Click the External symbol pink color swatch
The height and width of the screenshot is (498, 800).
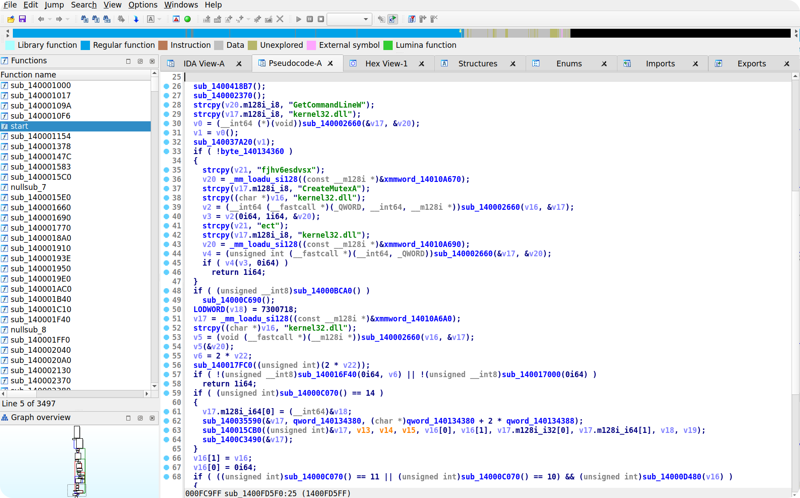[312, 45]
